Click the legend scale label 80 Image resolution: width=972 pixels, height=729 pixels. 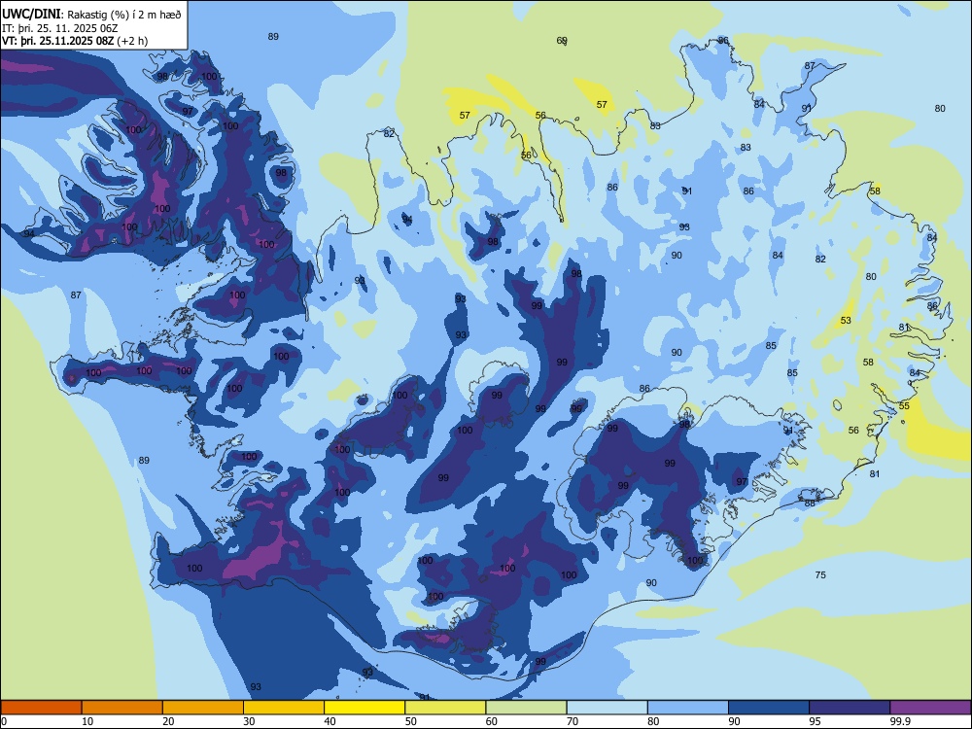click(653, 721)
